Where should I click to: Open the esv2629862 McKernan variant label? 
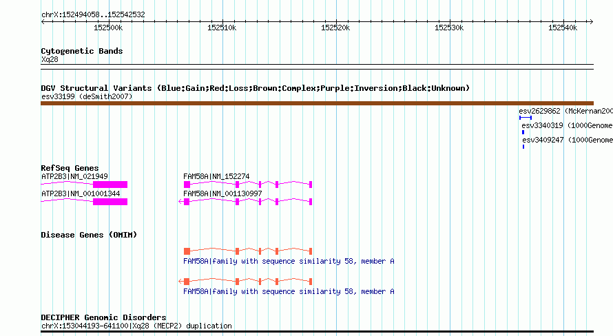[x=565, y=111]
